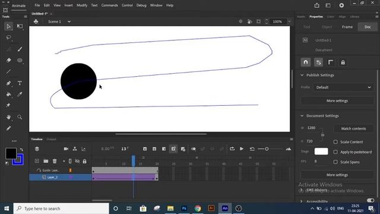Select the Eyedropper tool
The image size is (380, 214).
[x=20, y=95]
